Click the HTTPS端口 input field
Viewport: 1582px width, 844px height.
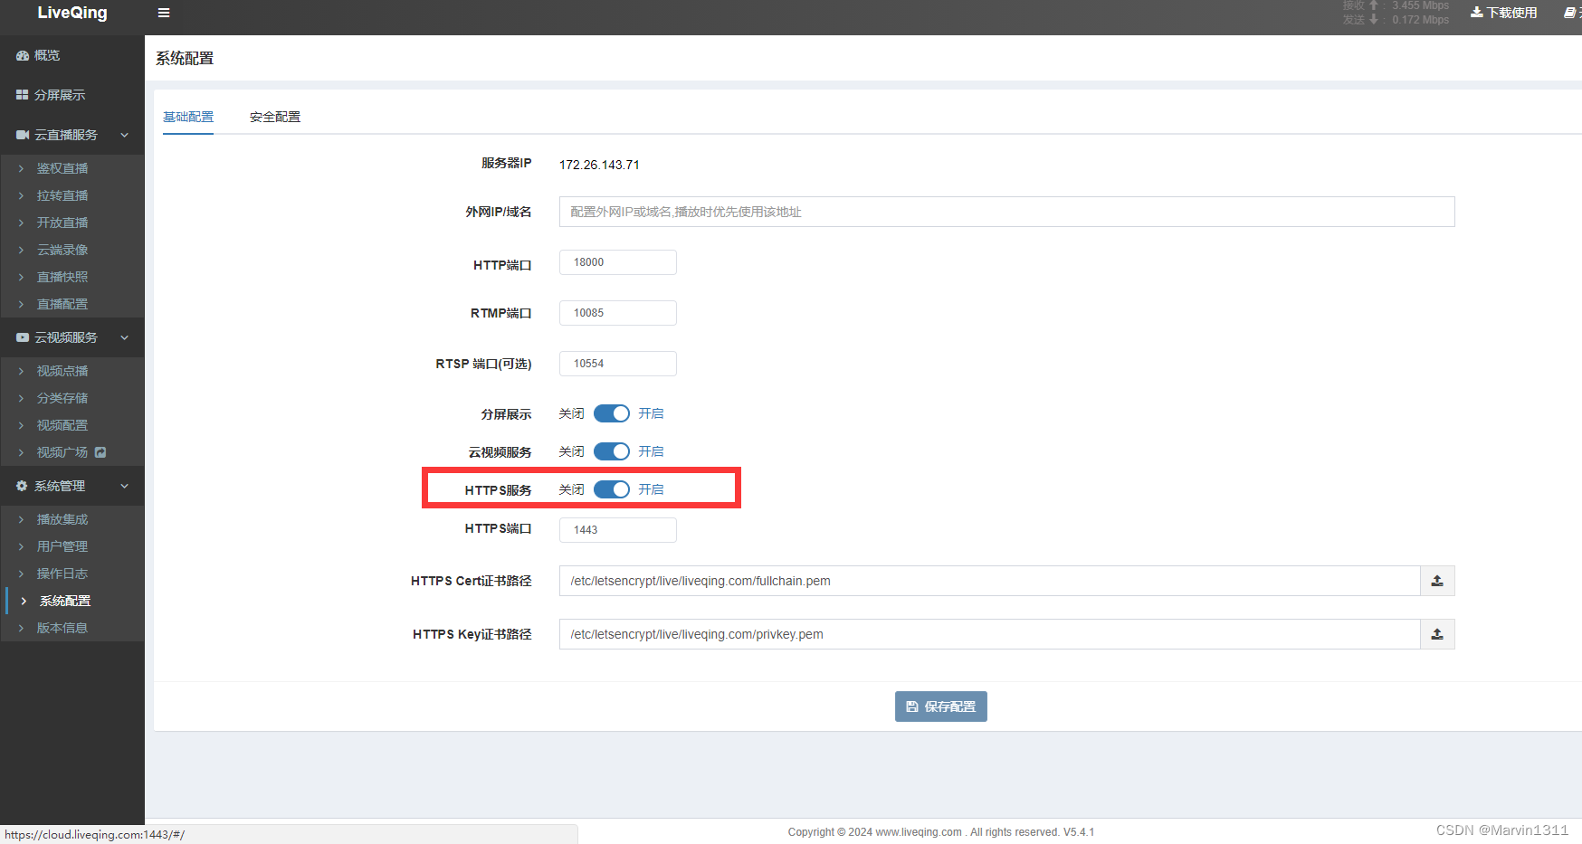(618, 530)
